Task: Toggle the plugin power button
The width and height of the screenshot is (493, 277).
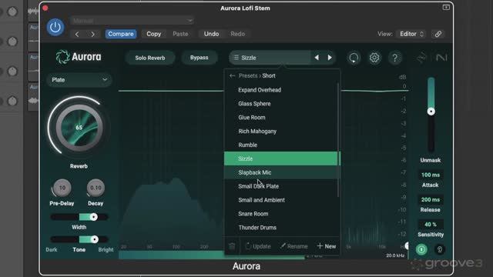Action: [55, 28]
